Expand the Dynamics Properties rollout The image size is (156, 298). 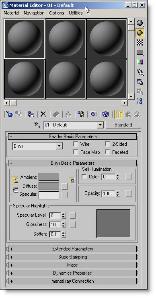72,273
